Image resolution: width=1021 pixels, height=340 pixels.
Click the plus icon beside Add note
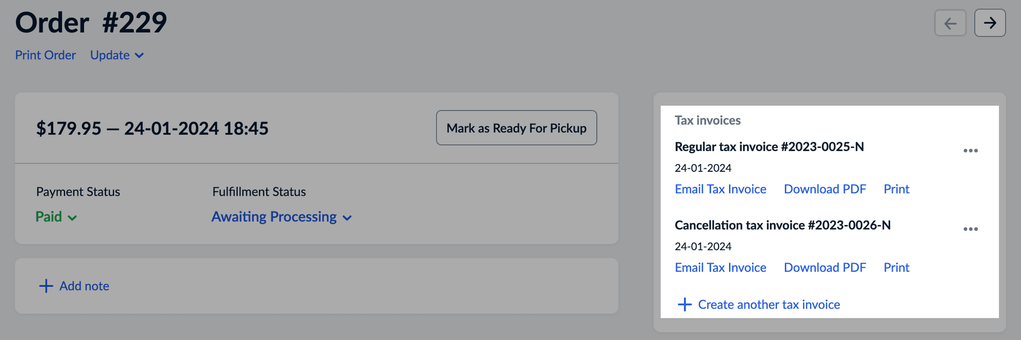(46, 286)
